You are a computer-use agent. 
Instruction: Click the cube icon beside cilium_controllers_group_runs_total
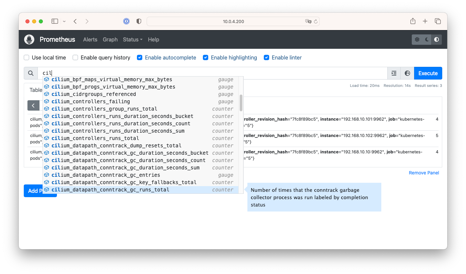point(47,109)
